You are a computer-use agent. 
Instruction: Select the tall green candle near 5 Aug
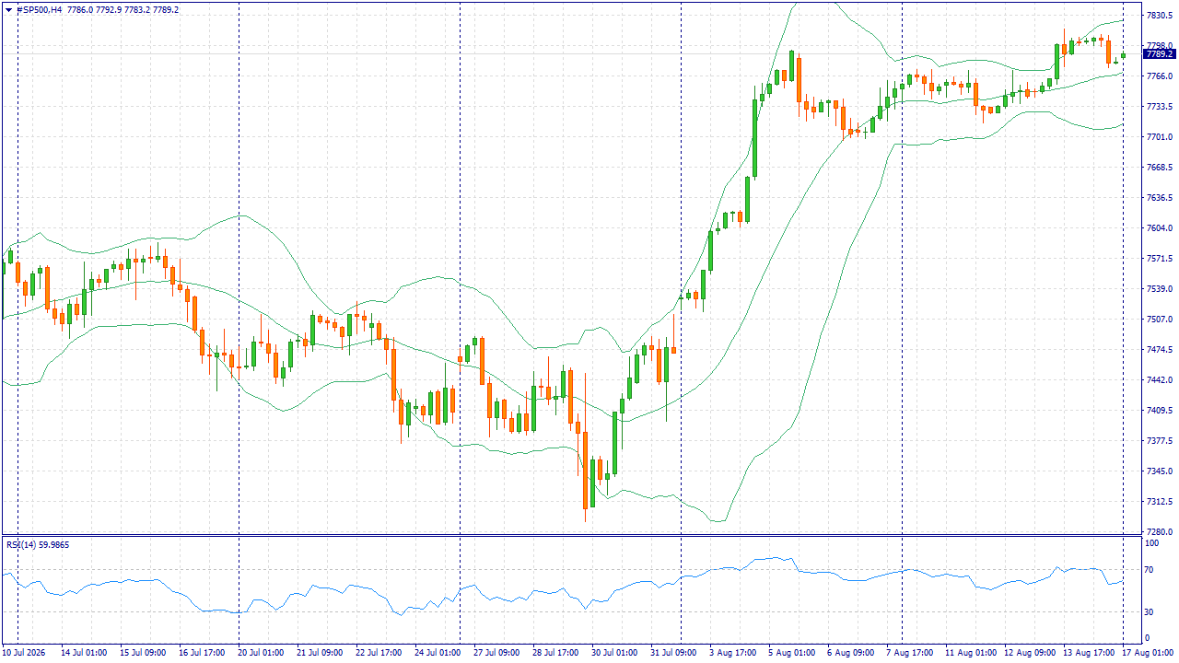(754, 138)
